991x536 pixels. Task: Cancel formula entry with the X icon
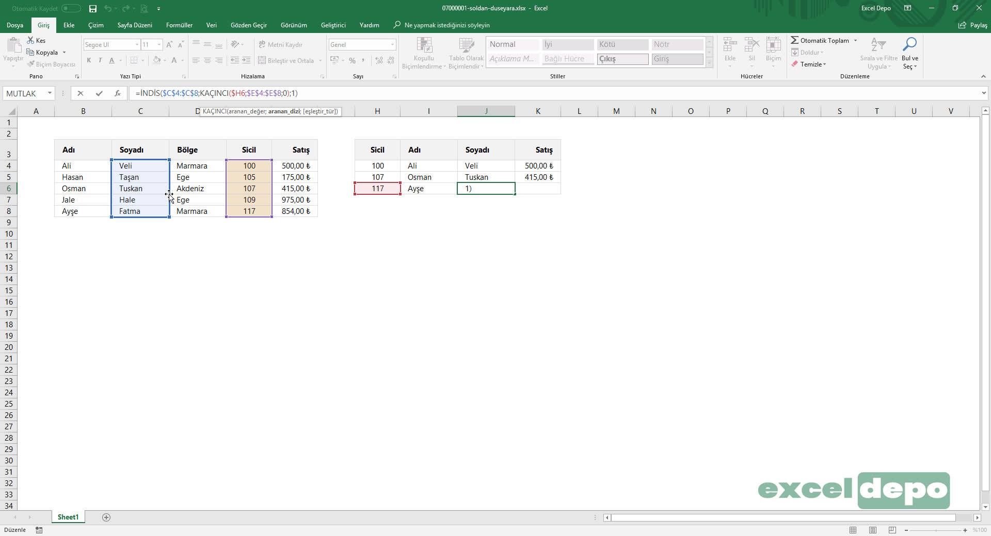click(x=80, y=93)
